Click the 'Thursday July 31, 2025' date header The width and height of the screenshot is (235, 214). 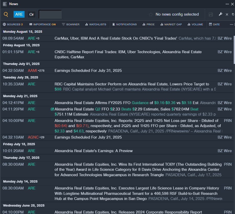pos(22,64)
